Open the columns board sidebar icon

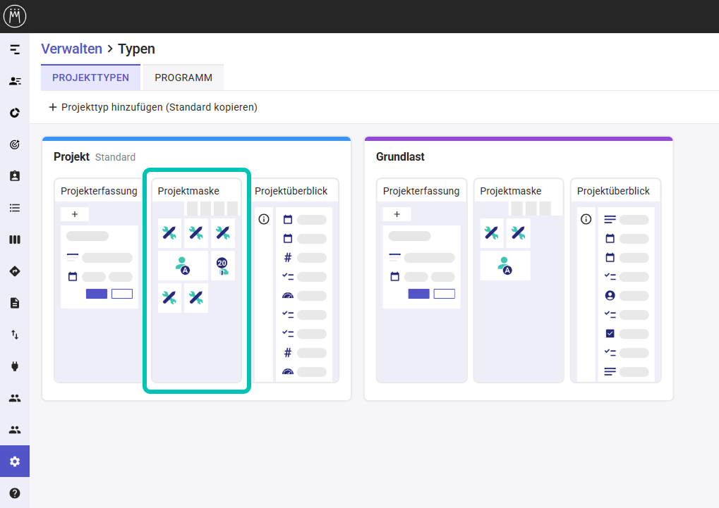point(15,240)
